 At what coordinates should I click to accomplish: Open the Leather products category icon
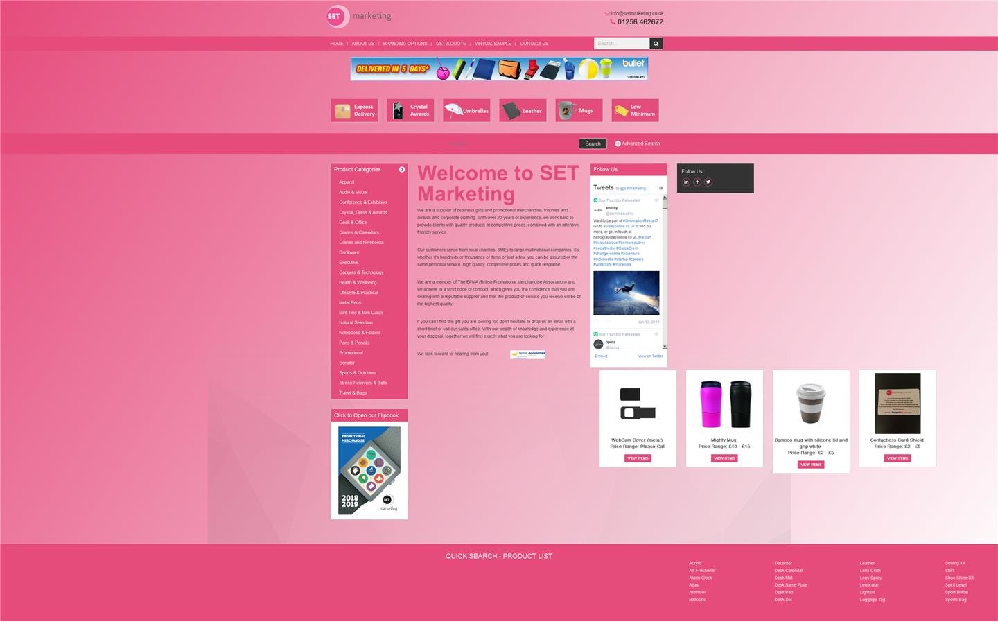(x=523, y=110)
